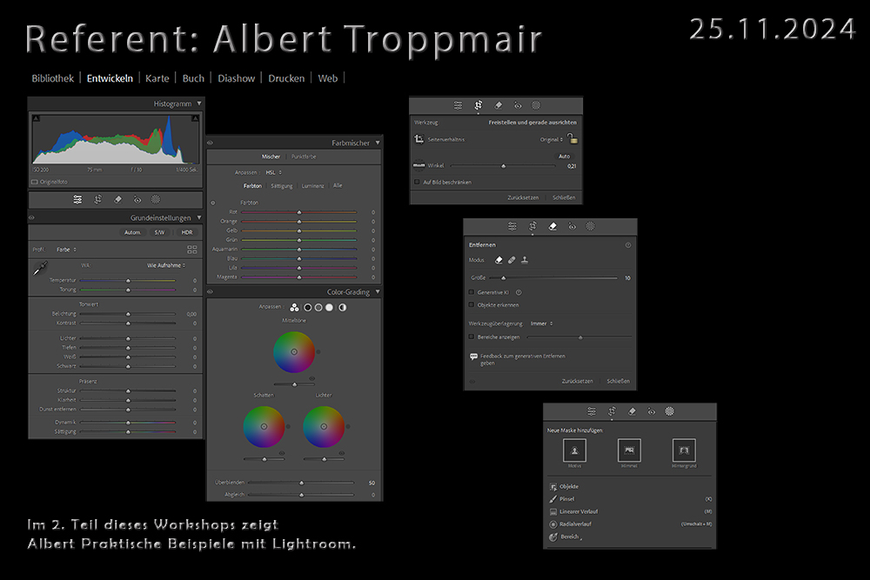Click the HDR button
Image resolution: width=870 pixels, height=580 pixels.
point(187,232)
